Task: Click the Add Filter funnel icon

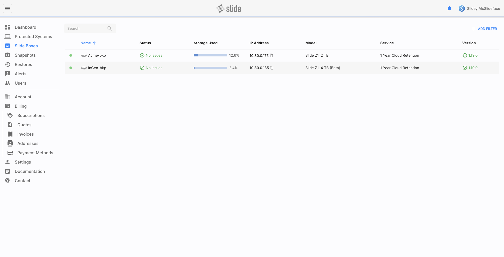Action: (x=473, y=29)
